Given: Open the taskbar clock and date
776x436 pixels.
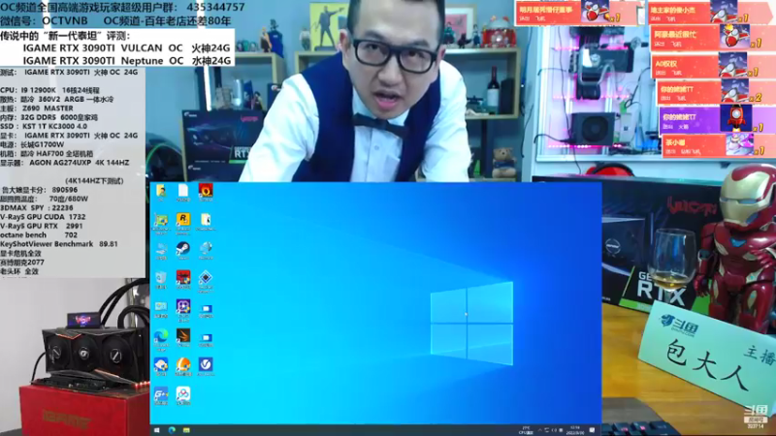Looking at the screenshot, I should (574, 430).
